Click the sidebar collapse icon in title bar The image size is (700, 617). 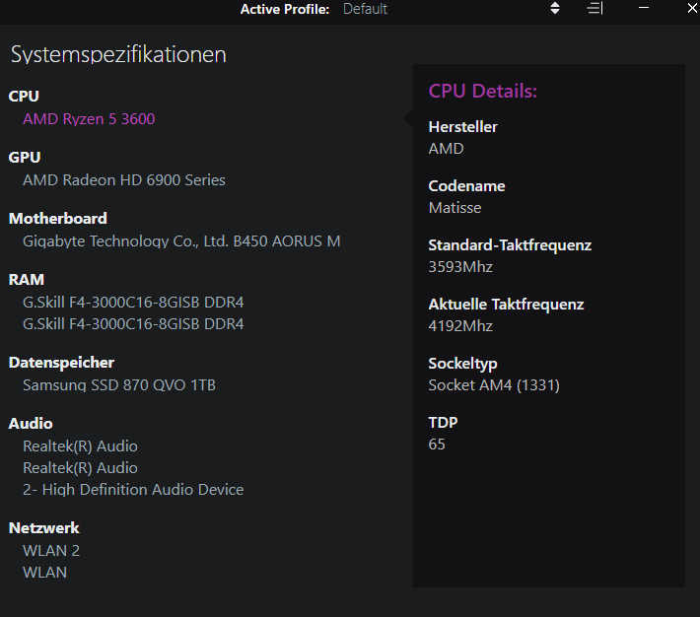click(595, 8)
